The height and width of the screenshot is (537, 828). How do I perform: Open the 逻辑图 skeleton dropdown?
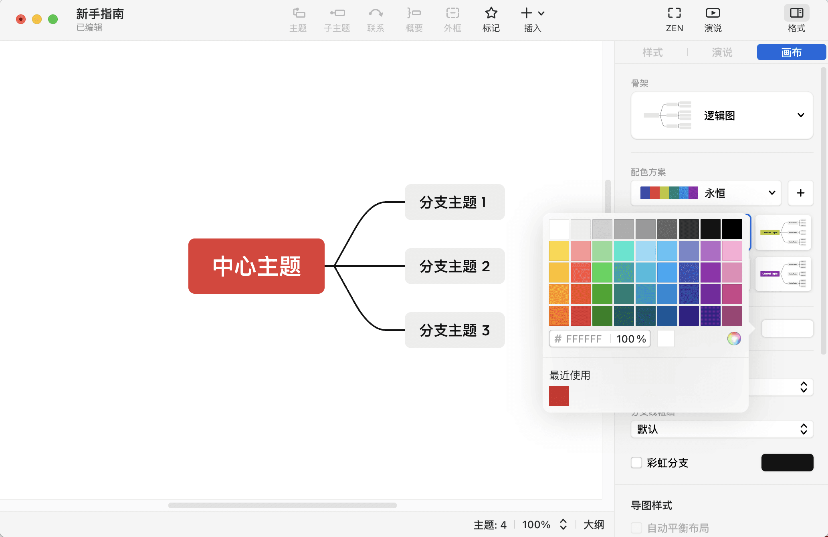coord(801,115)
